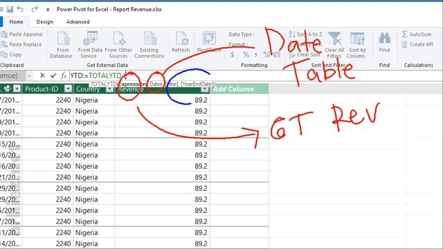
Task: Sort column A to Z
Action: click(x=305, y=34)
